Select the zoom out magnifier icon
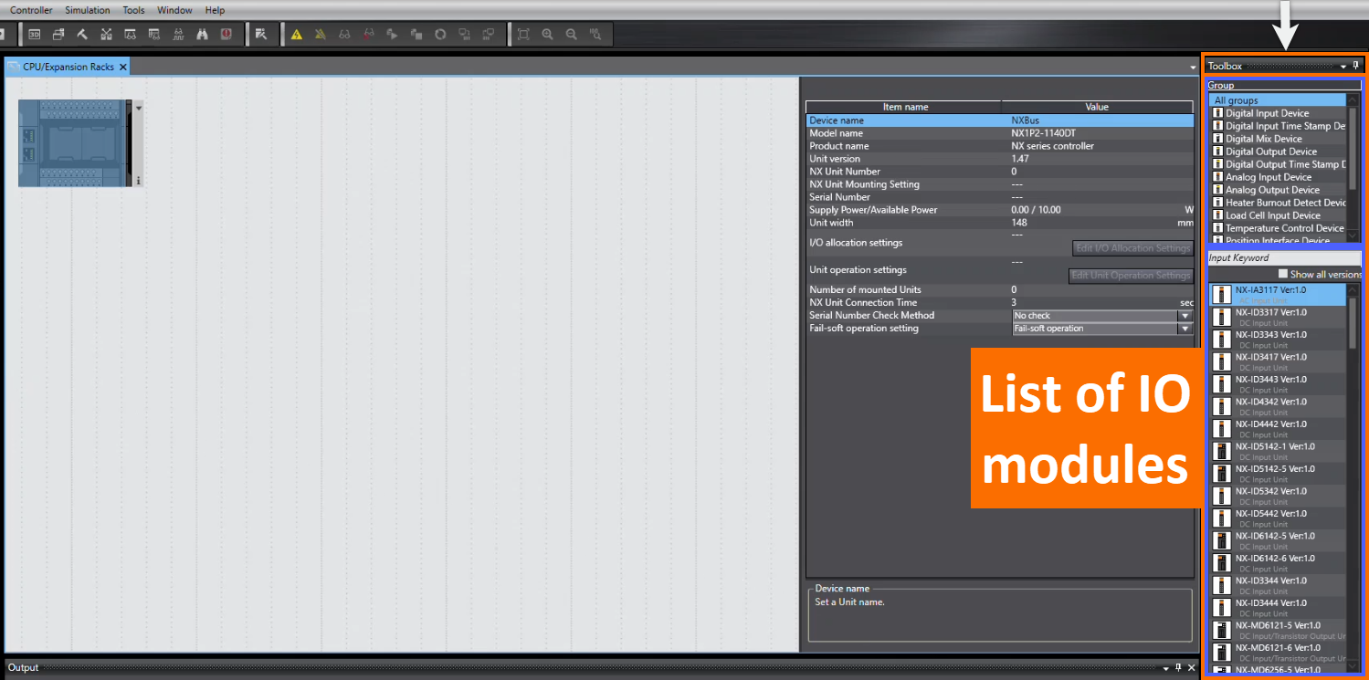This screenshot has width=1369, height=680. point(571,35)
